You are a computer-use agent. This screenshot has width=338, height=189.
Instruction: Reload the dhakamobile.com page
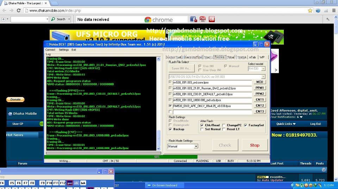coord(19,11)
